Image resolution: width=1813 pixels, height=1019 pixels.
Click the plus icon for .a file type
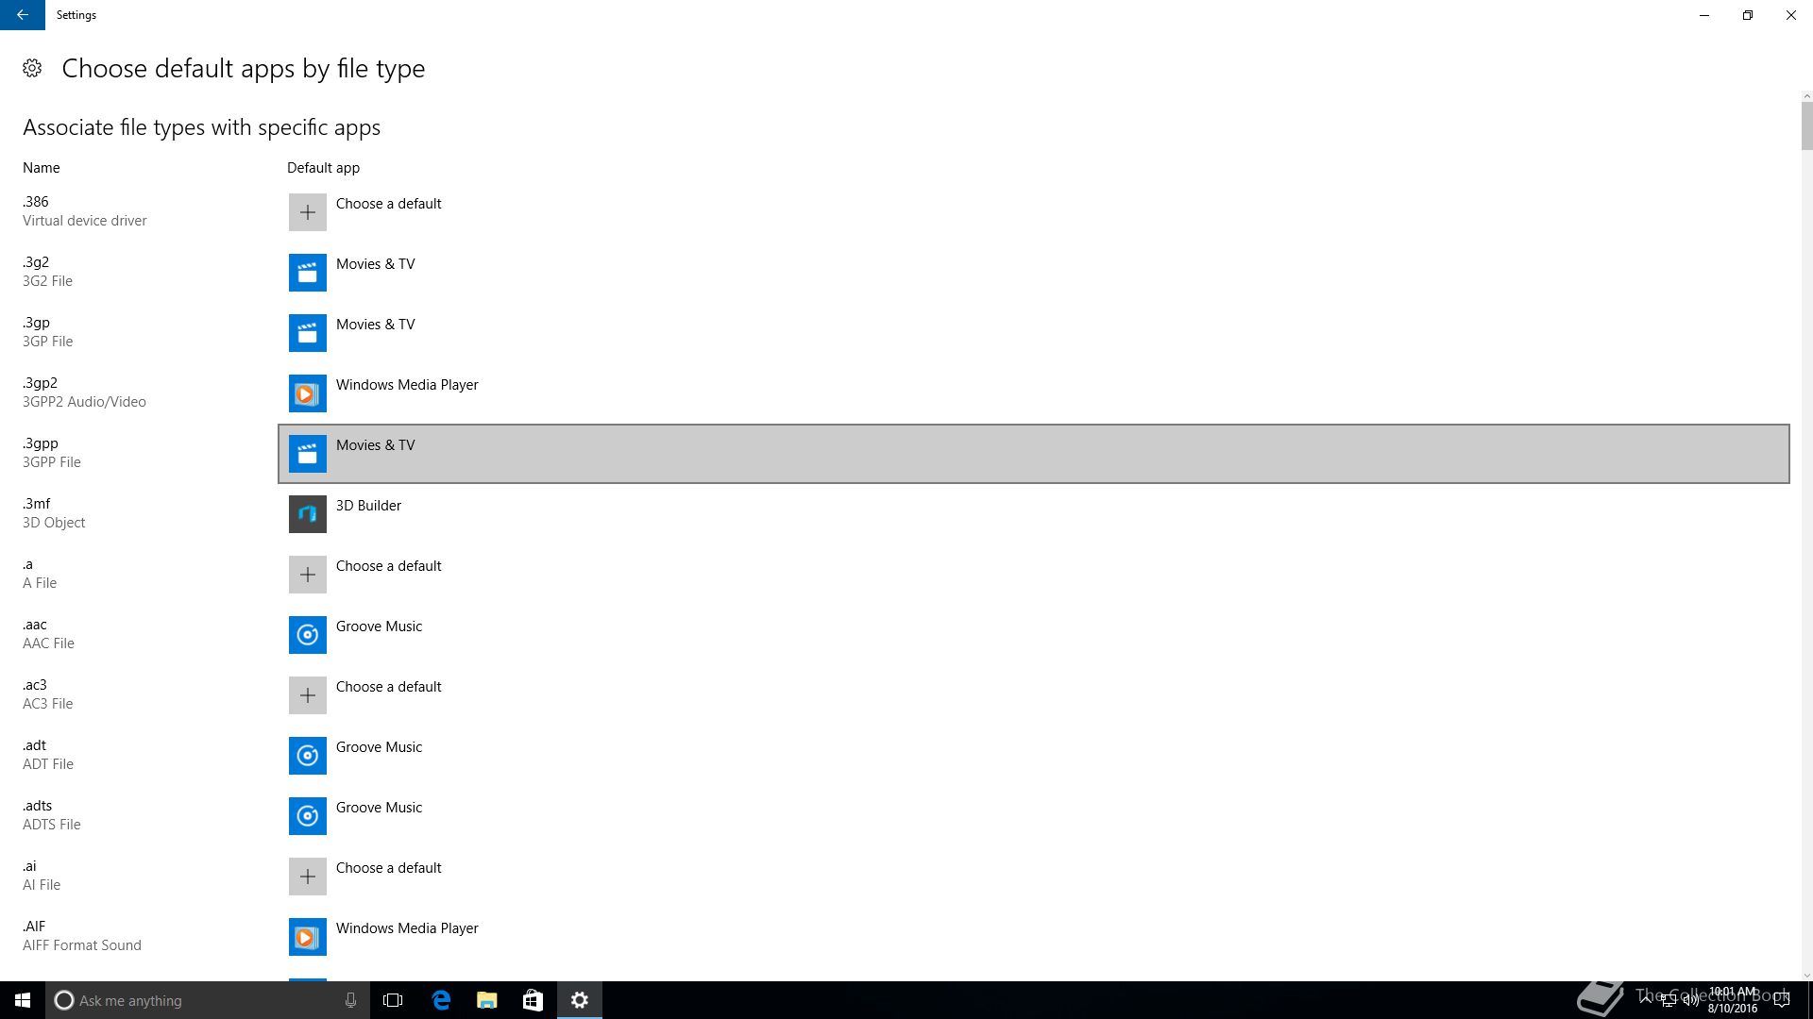[x=308, y=575]
